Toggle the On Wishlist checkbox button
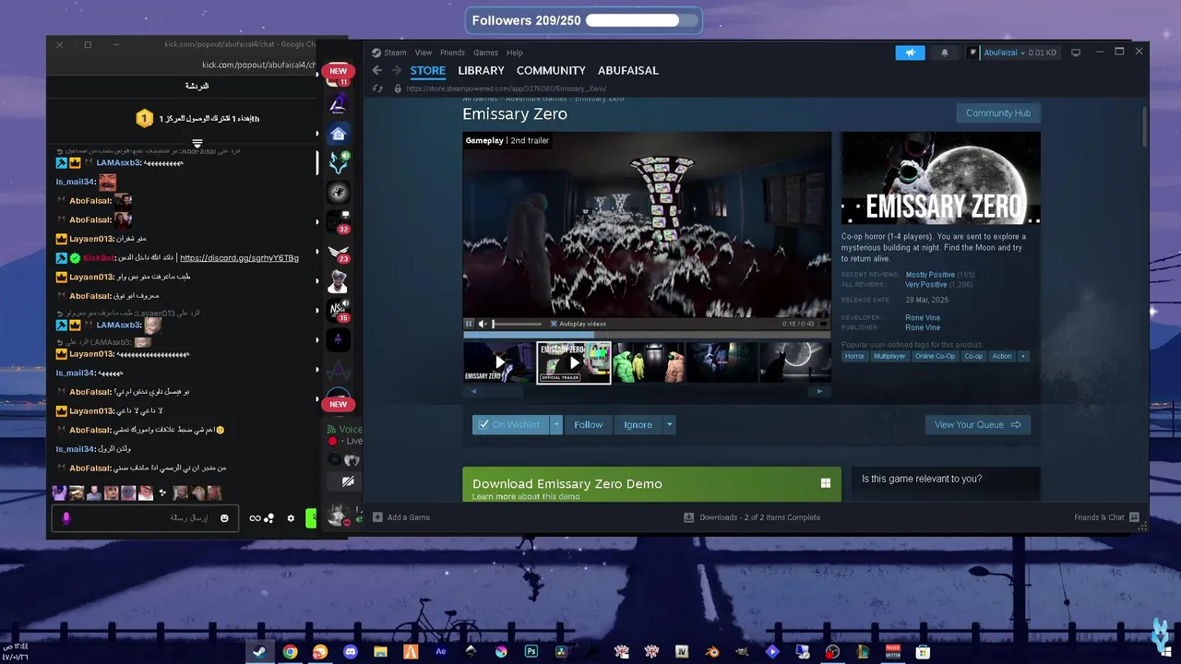 point(510,425)
